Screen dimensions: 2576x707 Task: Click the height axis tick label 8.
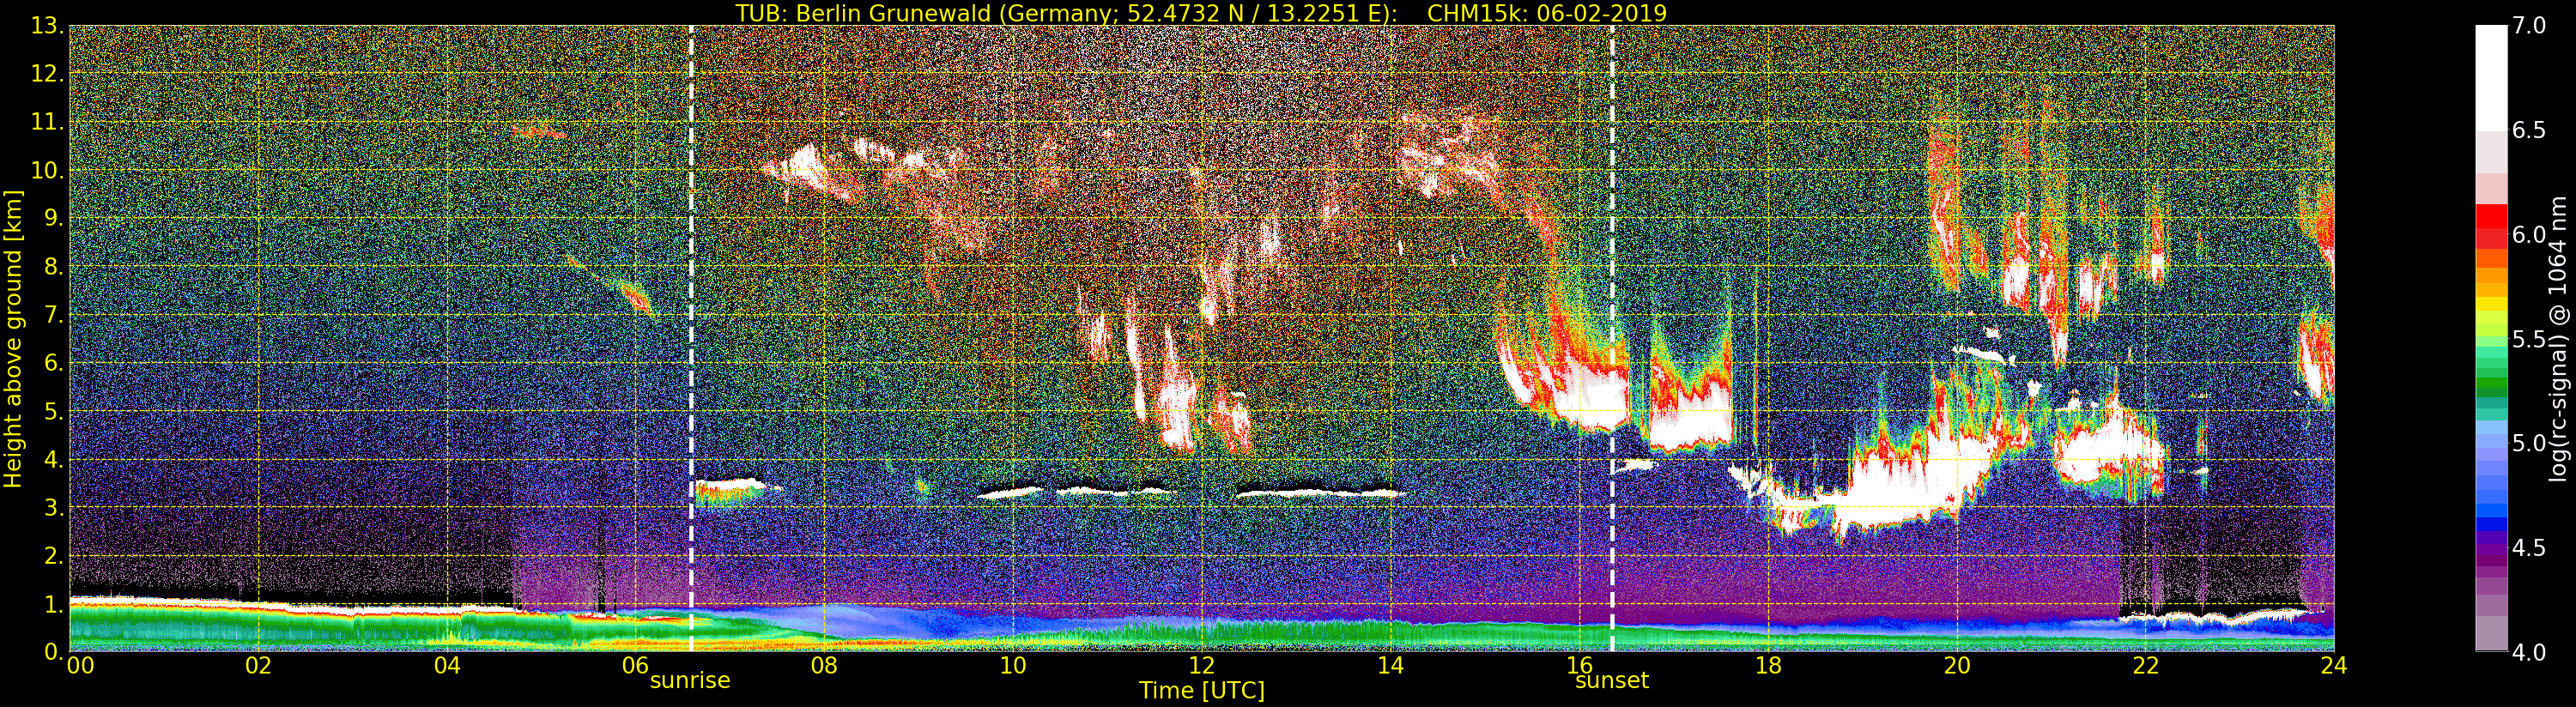[54, 267]
